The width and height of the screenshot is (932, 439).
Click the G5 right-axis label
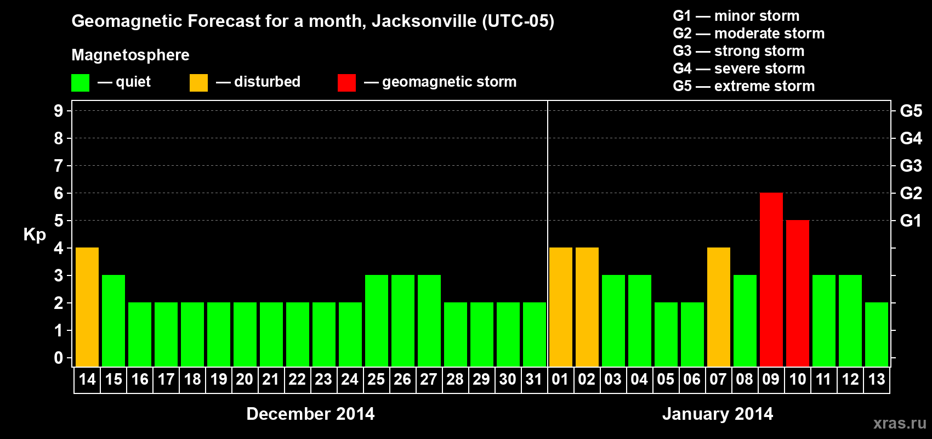(911, 111)
